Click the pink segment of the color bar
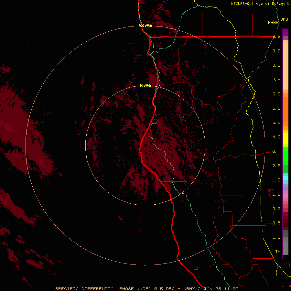 [x=286, y=196]
